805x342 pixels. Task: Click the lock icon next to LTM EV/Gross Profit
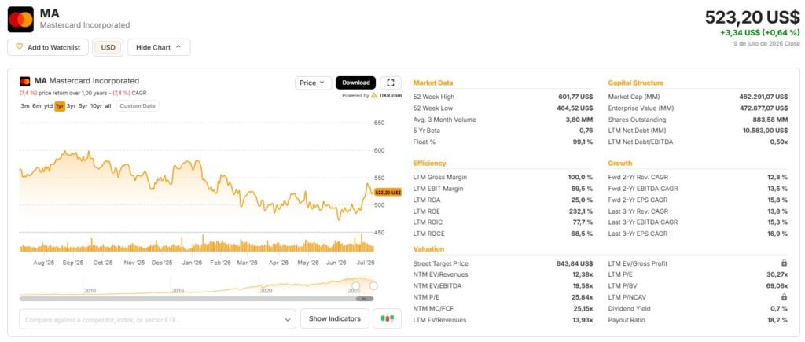[x=784, y=263]
